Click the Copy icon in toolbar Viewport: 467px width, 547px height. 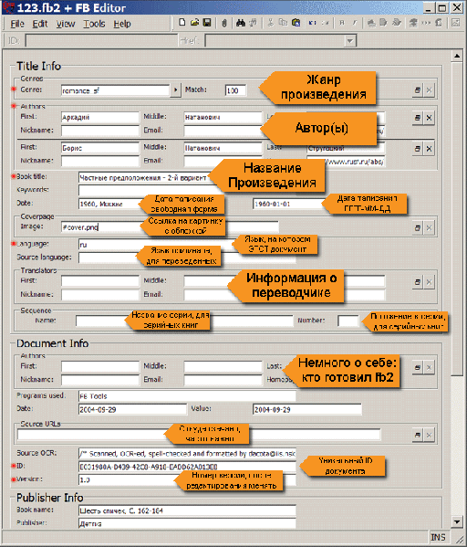coord(283,23)
